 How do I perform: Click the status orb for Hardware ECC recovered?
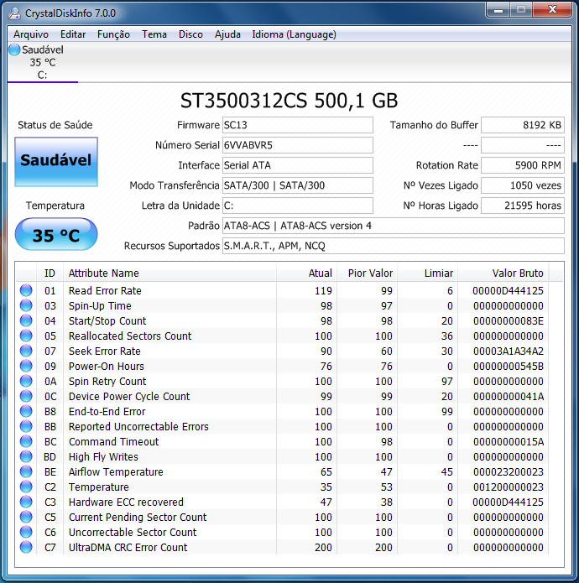tap(26, 502)
